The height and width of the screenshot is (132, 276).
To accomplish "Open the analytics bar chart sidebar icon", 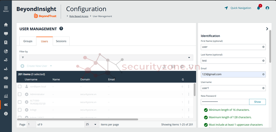I will tap(6, 96).
